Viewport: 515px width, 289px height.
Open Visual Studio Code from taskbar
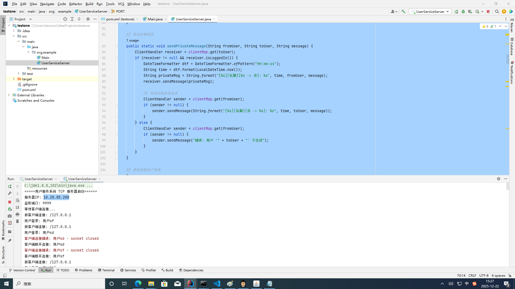pyautogui.click(x=217, y=284)
